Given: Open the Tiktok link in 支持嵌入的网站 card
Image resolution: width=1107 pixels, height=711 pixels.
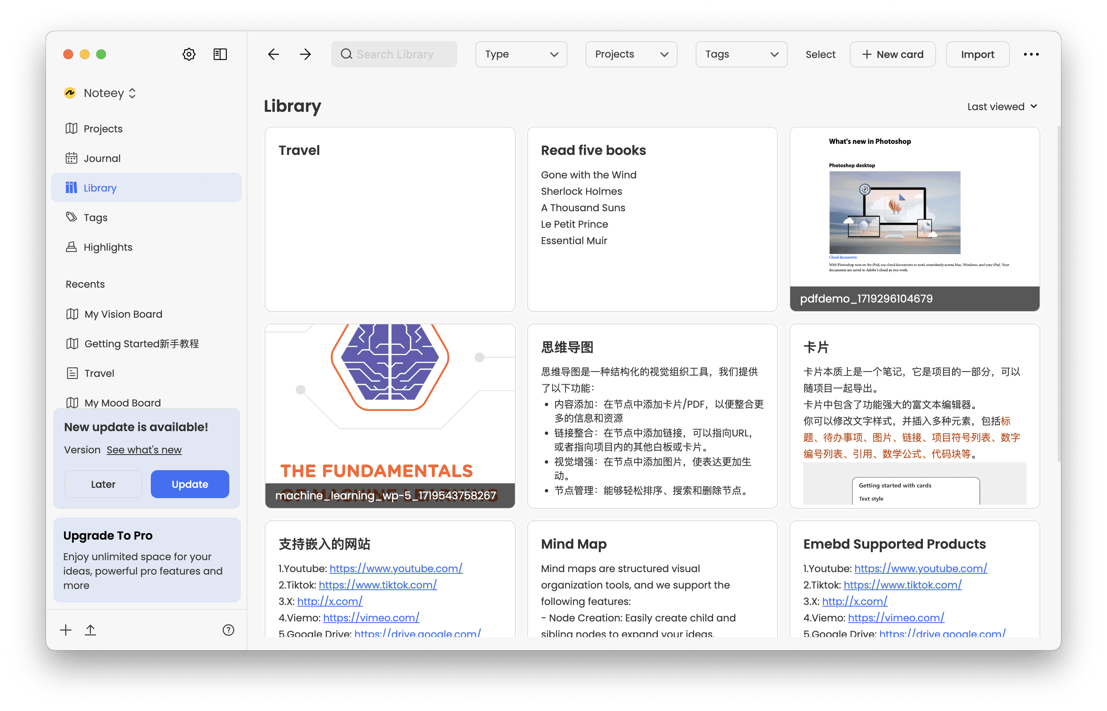Looking at the screenshot, I should coord(378,584).
